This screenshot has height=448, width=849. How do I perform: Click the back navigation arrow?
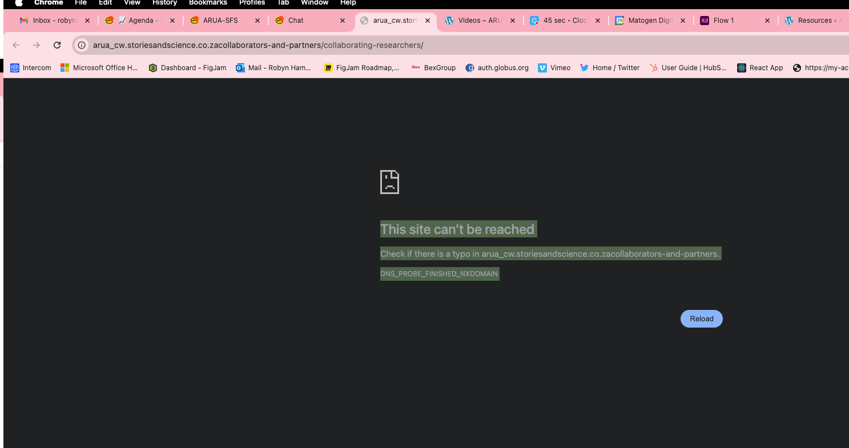(16, 45)
